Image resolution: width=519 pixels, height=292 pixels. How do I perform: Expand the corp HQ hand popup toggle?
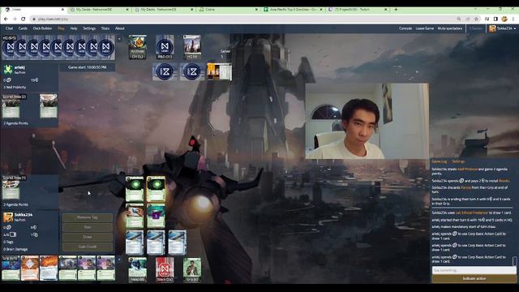(x=119, y=39)
